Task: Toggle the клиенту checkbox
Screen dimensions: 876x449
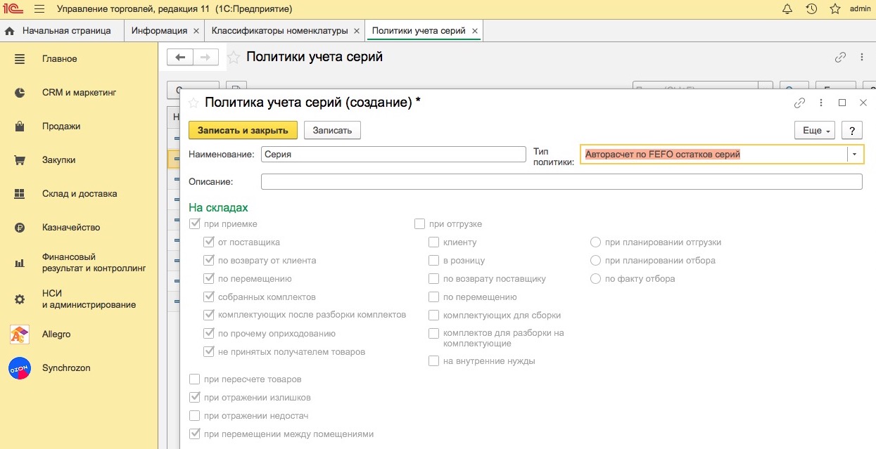Action: click(x=433, y=242)
